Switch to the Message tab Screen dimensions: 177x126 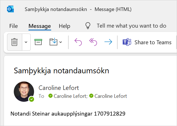pyautogui.click(x=40, y=26)
